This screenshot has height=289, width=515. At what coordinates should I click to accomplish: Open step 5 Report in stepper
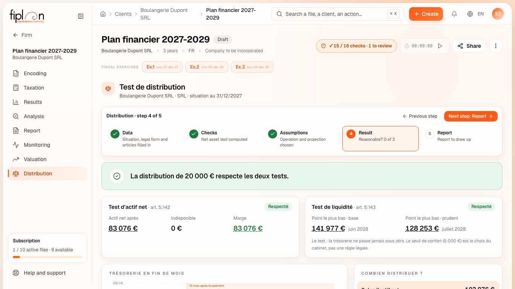[x=459, y=138]
